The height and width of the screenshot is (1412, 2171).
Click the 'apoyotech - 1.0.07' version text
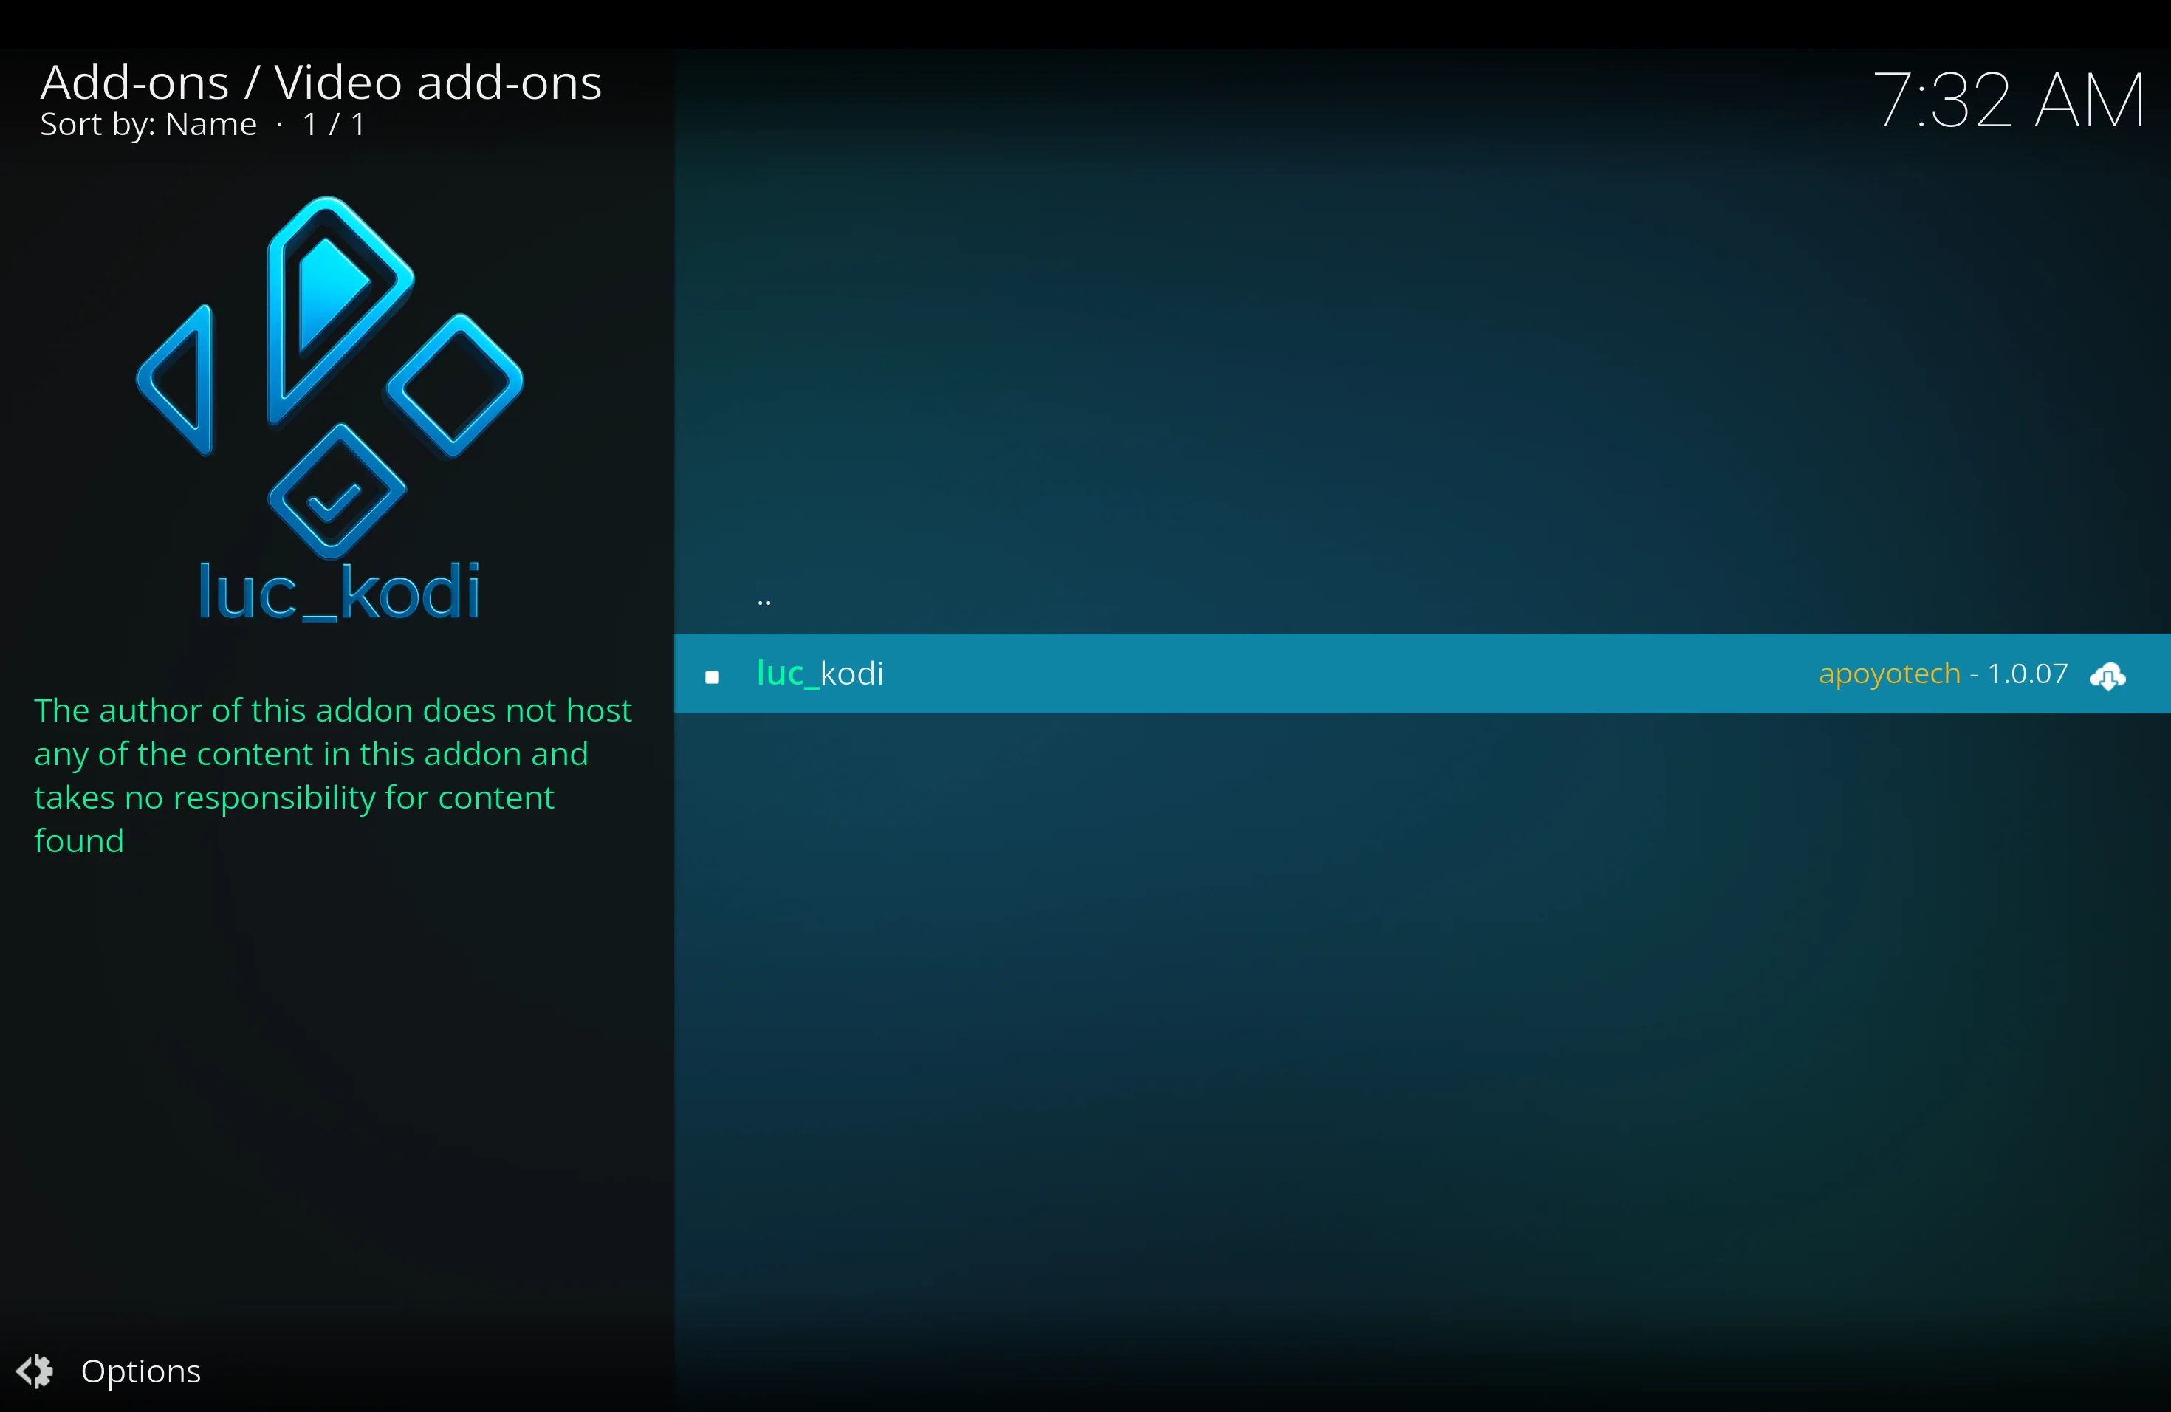click(x=1943, y=674)
